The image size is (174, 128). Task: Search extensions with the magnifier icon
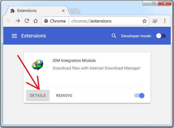[114, 36]
